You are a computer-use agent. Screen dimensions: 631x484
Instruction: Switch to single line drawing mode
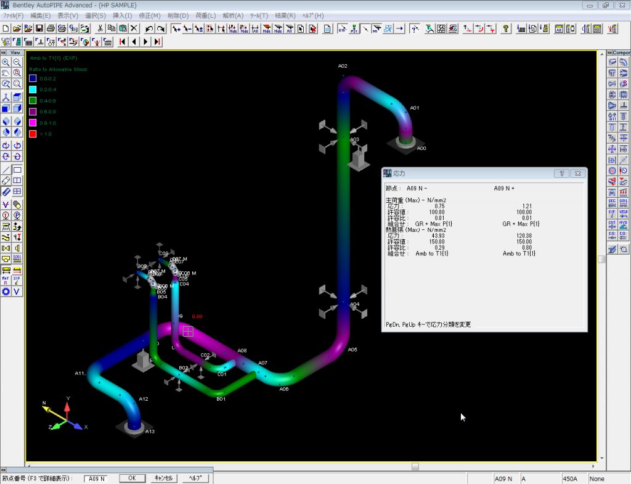6,170
